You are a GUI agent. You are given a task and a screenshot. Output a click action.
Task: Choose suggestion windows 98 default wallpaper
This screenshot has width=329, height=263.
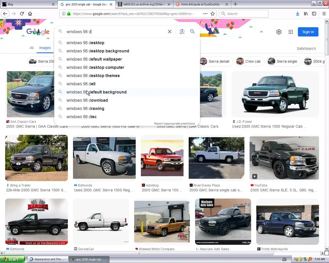tap(127, 59)
